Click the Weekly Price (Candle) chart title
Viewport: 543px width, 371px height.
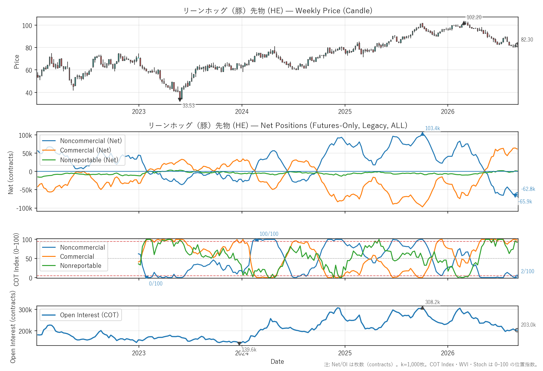[x=278, y=11]
